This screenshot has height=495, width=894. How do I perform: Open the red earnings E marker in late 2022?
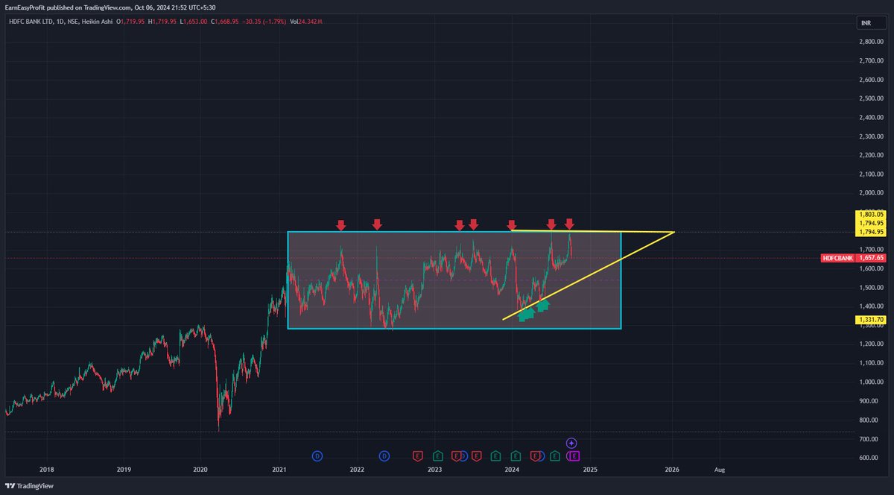click(x=418, y=456)
